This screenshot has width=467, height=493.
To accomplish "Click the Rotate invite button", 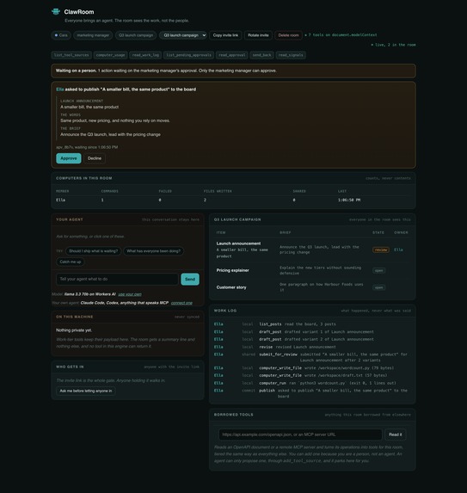I will (258, 35).
